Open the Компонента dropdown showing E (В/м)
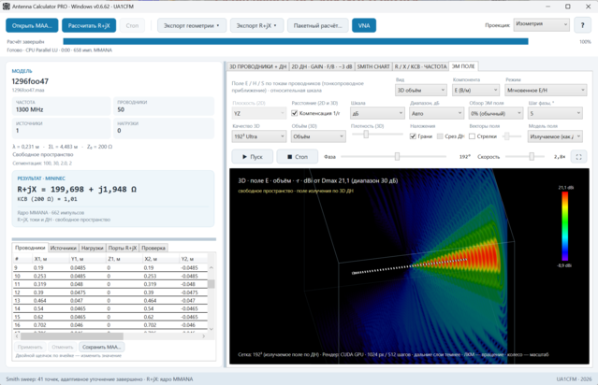Image resolution: width=598 pixels, height=385 pixels. [475, 91]
